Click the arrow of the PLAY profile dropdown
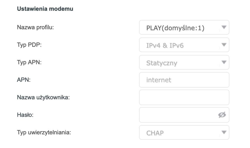Screen dimensions: 250x148 pyautogui.click(x=224, y=27)
